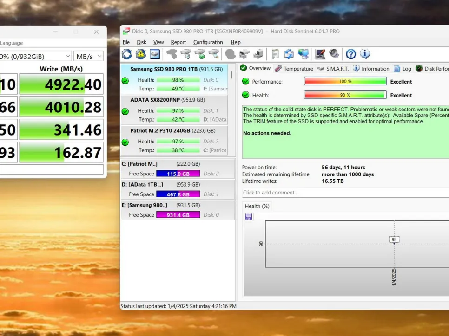The image size is (449, 336).
Task: Open the 0% (0/932GiB) drive dropdown
Action: click(35, 56)
